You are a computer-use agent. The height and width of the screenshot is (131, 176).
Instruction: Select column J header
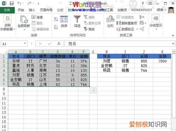tap(144, 52)
